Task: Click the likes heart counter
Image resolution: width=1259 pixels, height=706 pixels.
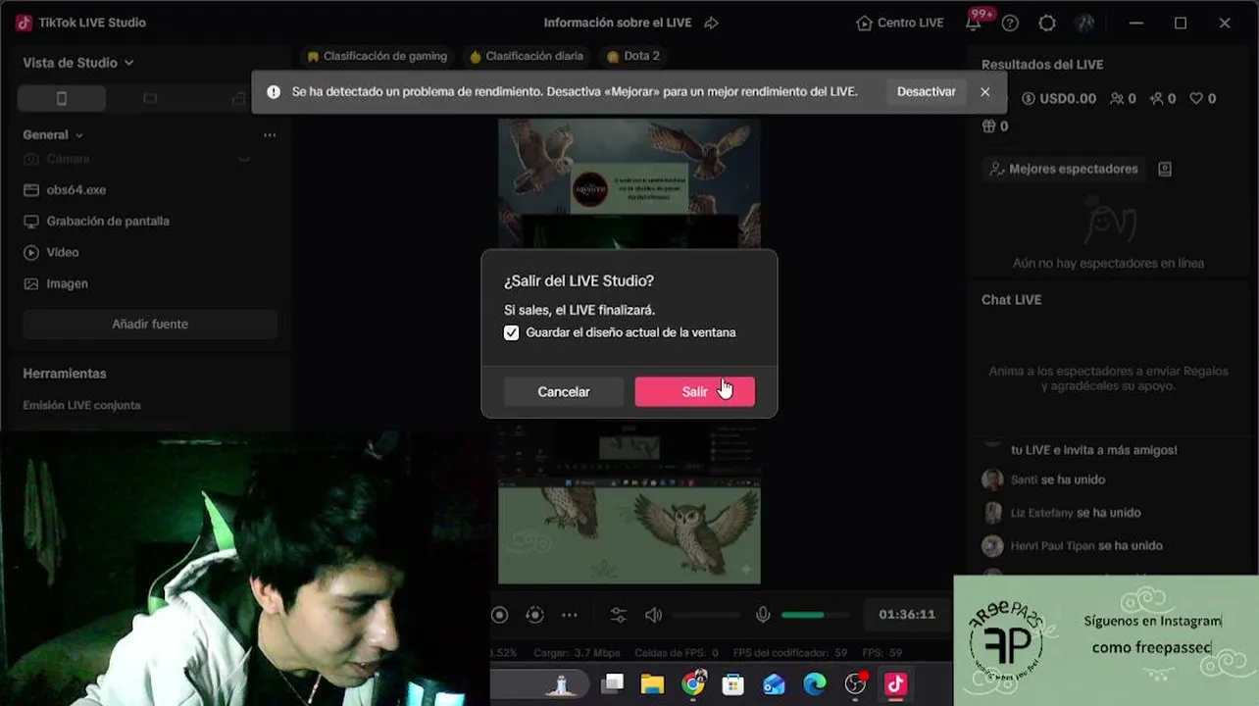Action: pos(1203,99)
